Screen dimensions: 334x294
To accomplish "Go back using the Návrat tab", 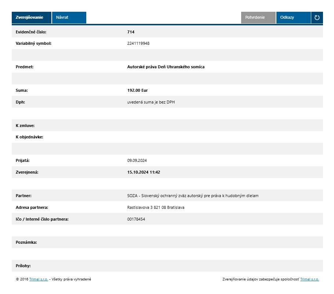I will click(x=69, y=18).
